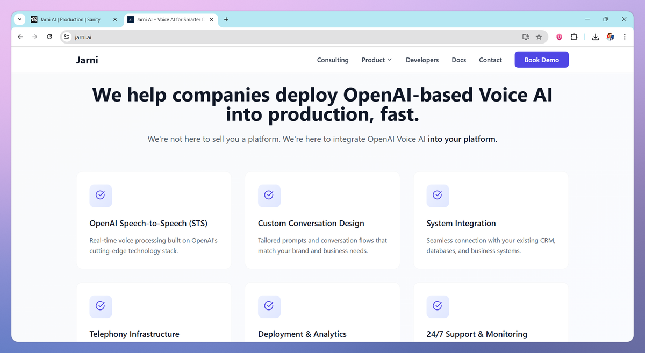Click the Real-time voice processing description text
Image resolution: width=645 pixels, height=353 pixels.
click(153, 246)
